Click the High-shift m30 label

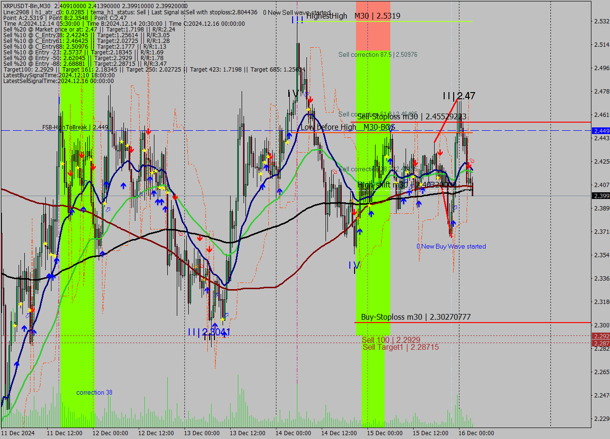(407, 185)
